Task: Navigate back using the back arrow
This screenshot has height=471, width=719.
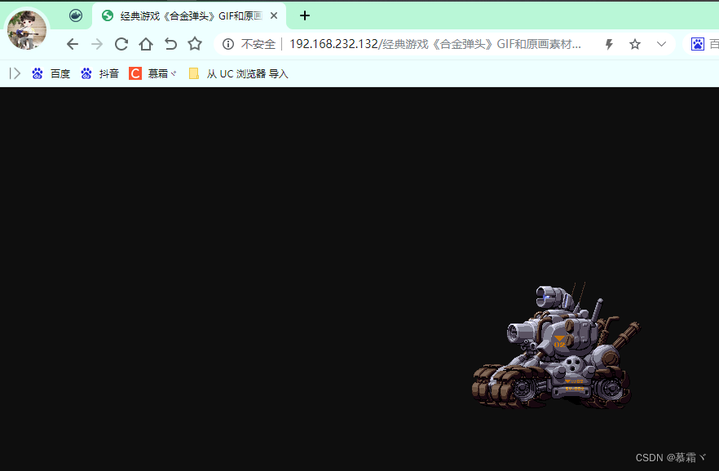Action: 73,45
